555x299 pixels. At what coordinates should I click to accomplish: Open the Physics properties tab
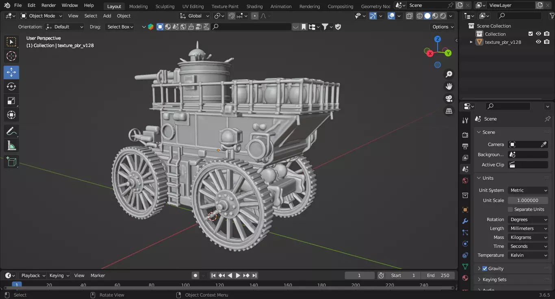point(465,244)
